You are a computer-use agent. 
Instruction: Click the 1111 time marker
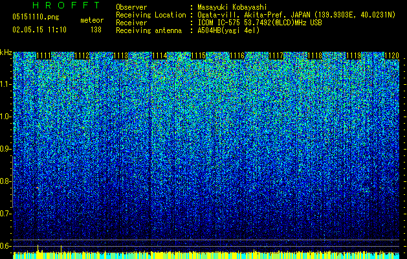tap(43, 56)
